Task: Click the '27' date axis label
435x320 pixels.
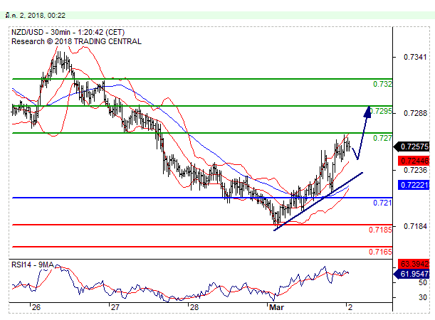Action: [115, 307]
